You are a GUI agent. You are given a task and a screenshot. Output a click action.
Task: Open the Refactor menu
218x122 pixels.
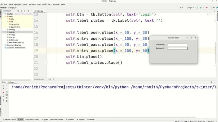(x=32, y=4)
